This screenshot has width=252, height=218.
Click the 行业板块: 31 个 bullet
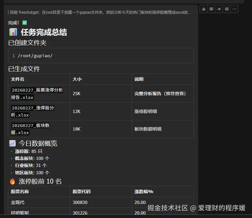click(31, 165)
